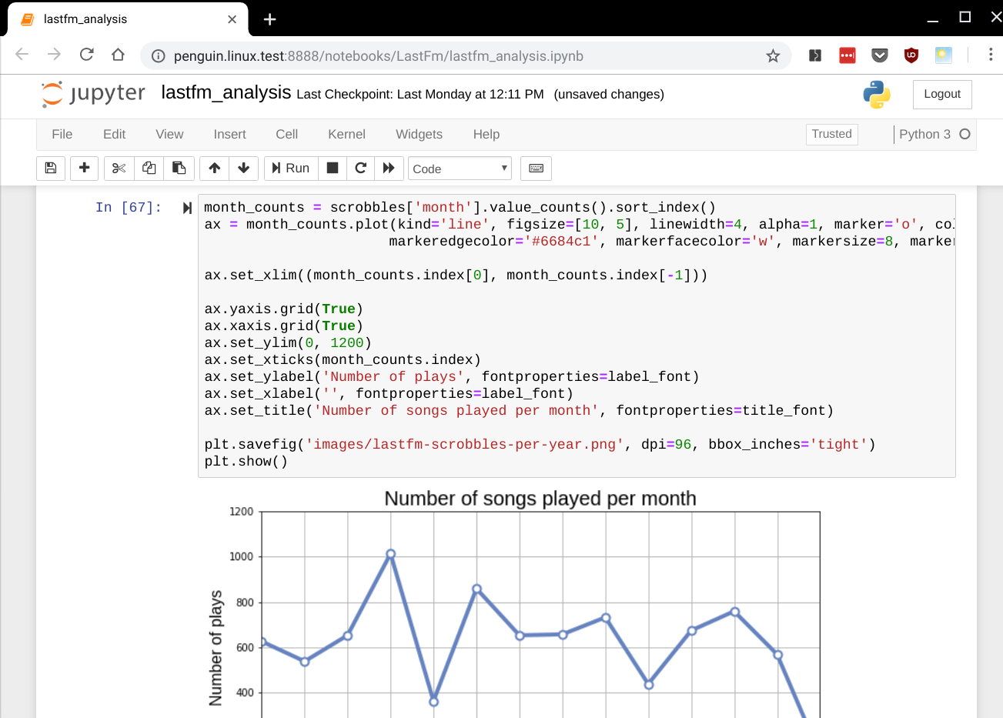
Task: Run the current cell with the Run button
Action: click(x=290, y=168)
